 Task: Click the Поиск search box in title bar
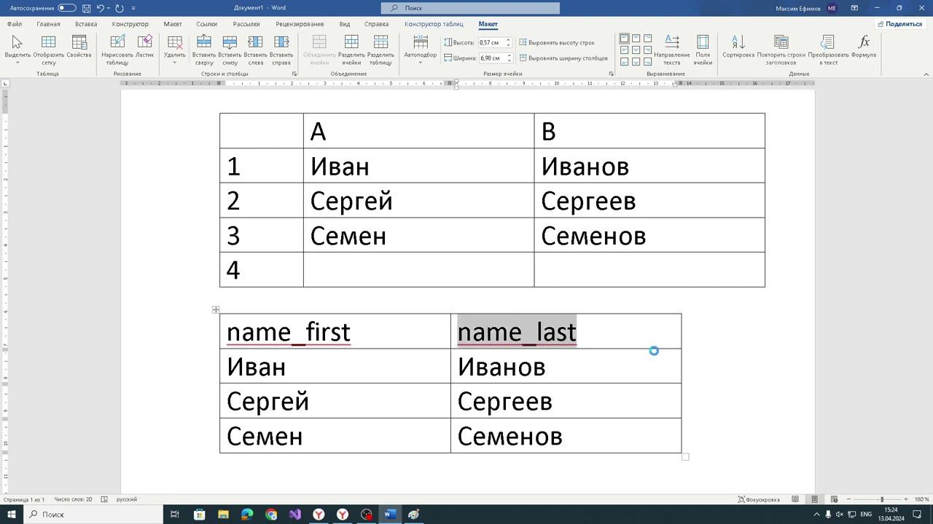point(470,8)
